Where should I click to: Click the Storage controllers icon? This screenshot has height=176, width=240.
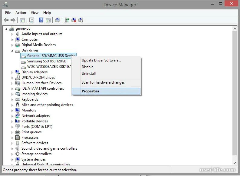pos(18,154)
